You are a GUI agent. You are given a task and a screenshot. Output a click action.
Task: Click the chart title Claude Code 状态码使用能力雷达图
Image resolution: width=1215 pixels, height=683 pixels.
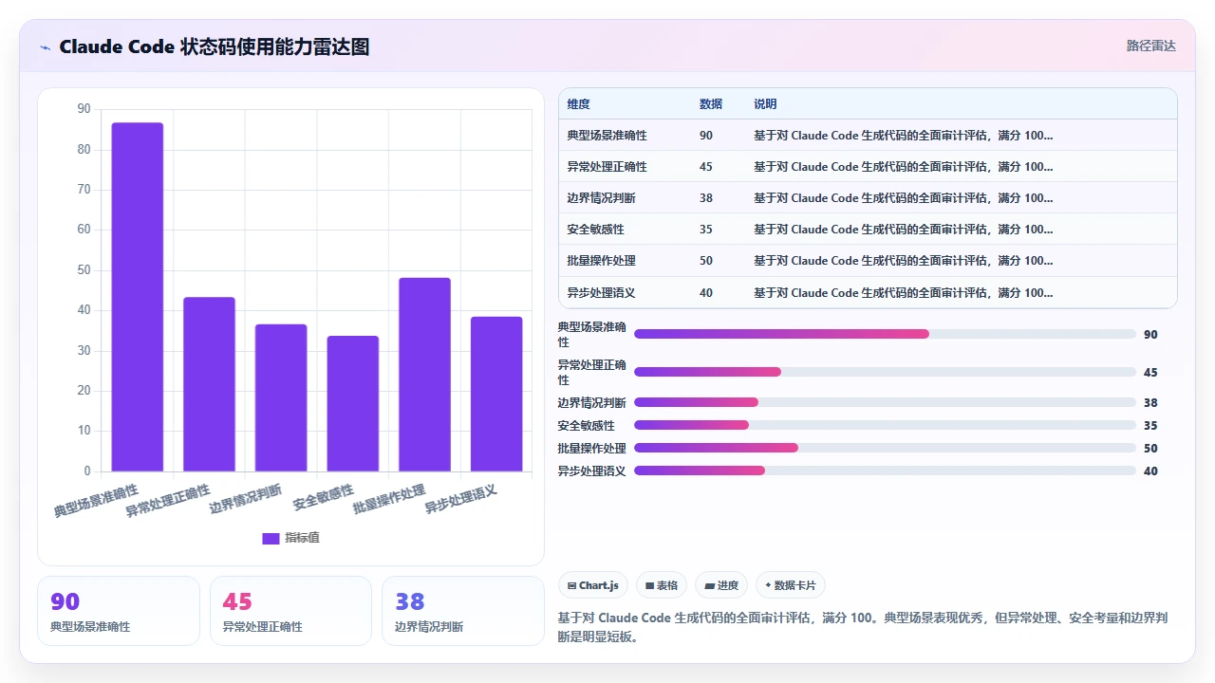pos(214,46)
